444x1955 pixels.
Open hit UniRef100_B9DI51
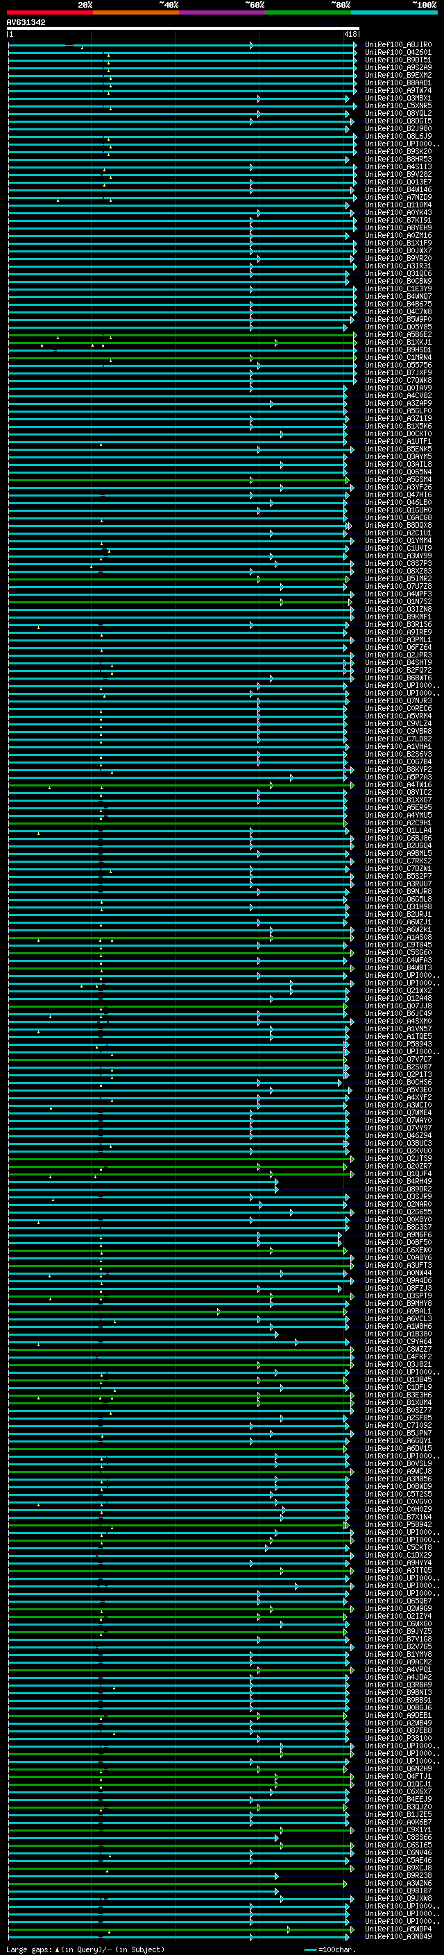point(398,60)
